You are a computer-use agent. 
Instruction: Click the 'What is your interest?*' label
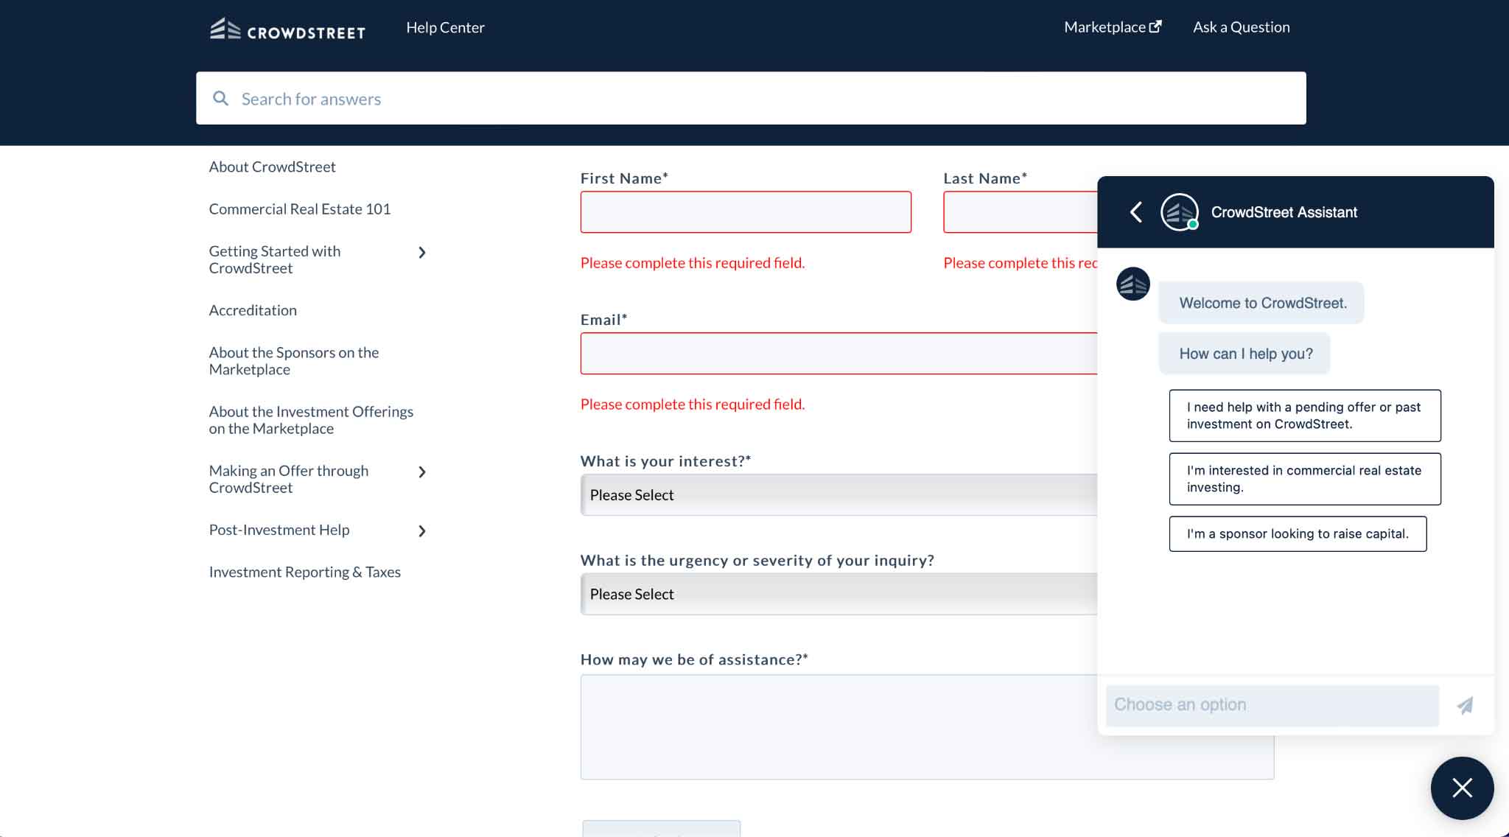click(665, 461)
